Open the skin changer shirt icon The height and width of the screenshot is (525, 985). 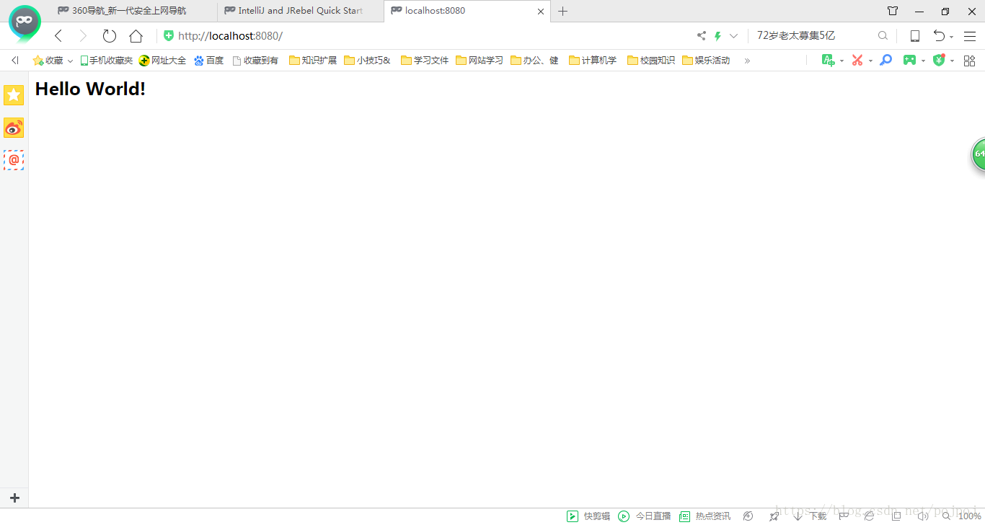point(893,11)
